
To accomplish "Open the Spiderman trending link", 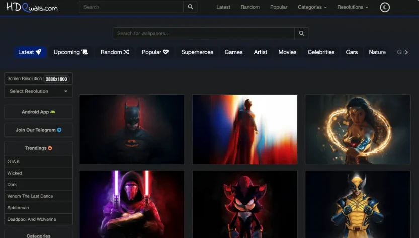I will point(38,207).
